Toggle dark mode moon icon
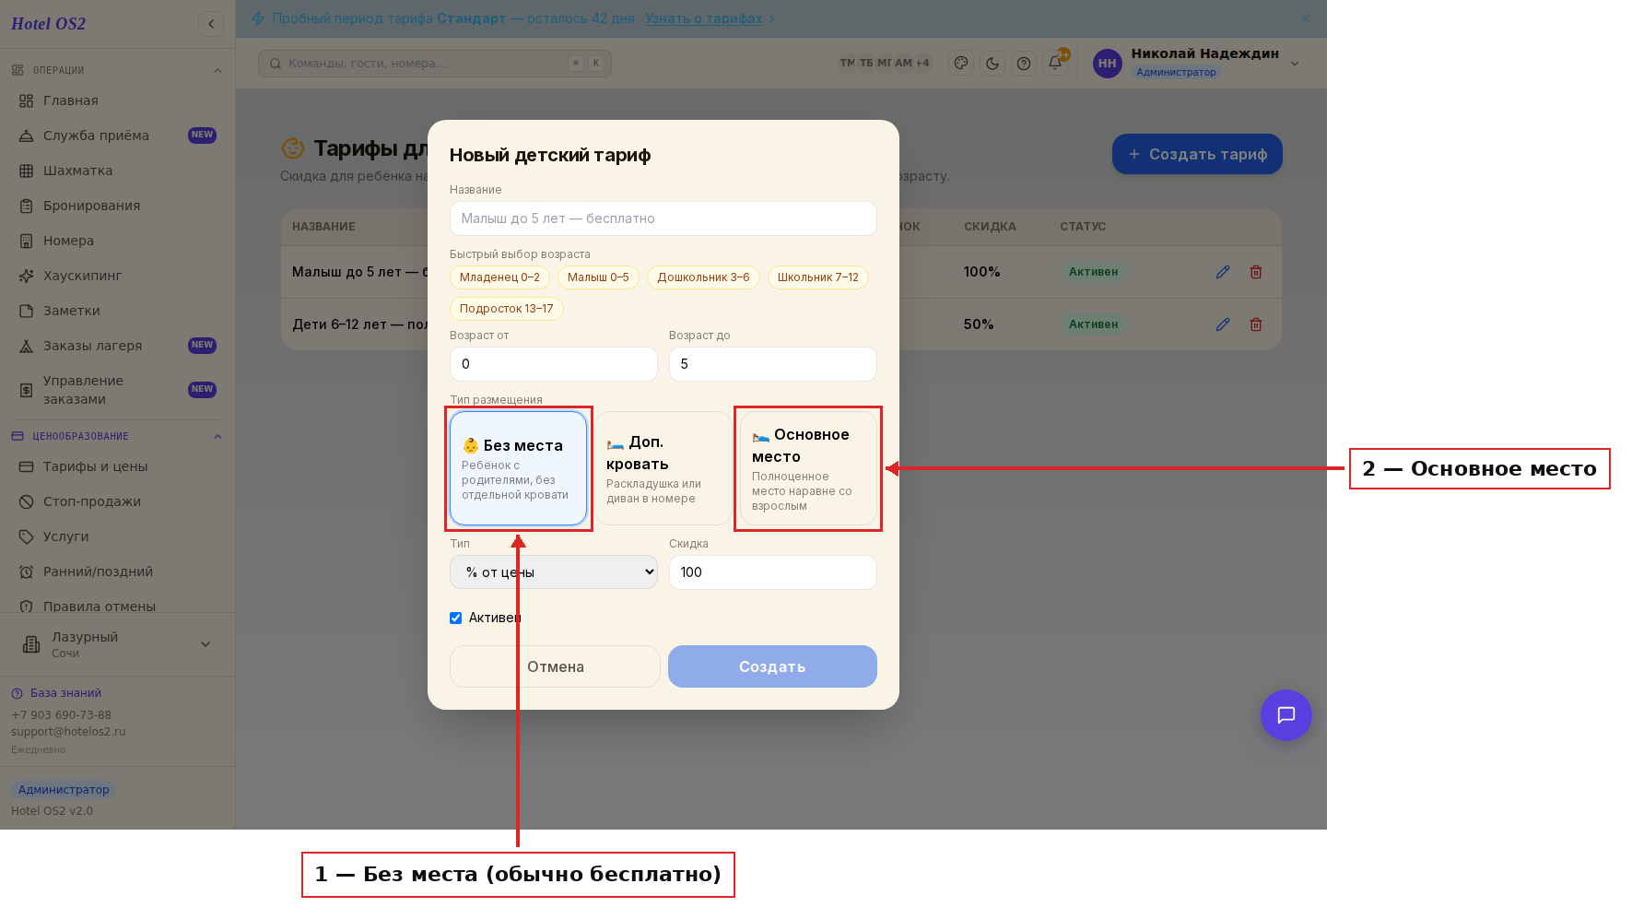The height and width of the screenshot is (919, 1632). (992, 64)
